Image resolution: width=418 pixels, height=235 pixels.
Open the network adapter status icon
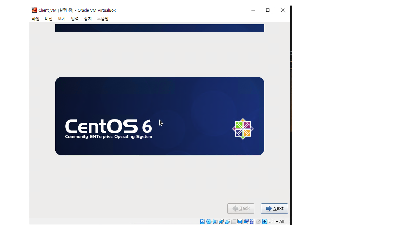(x=221, y=222)
